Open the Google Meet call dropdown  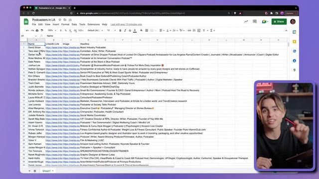pos(265,21)
